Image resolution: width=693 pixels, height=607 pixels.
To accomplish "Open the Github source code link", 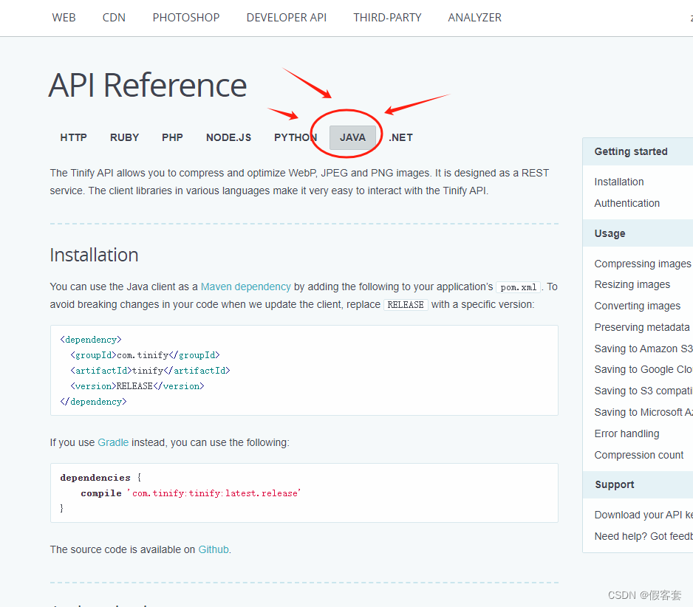I will tap(214, 549).
